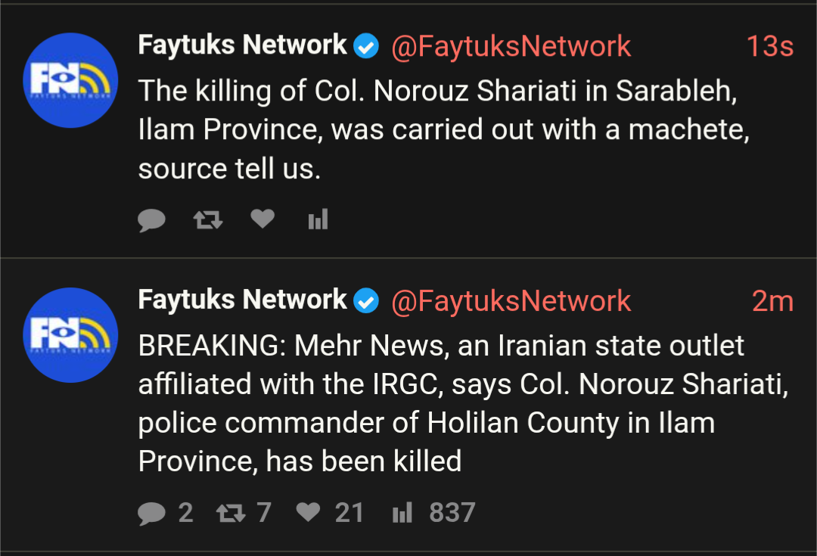Retweet the machete killing tweet
This screenshot has width=817, height=556.
point(207,220)
